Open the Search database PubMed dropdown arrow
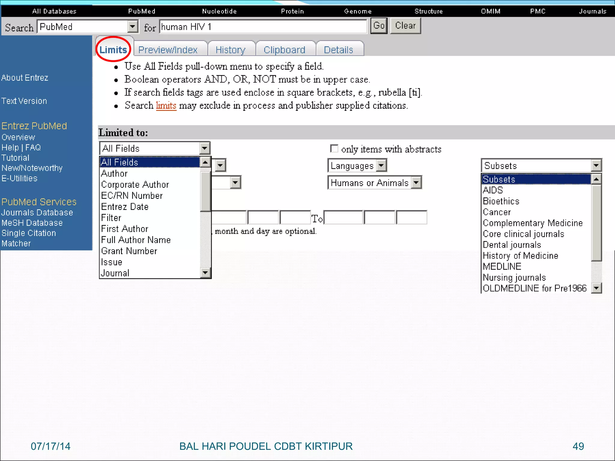Screen dimensions: 615x461 (x=132, y=27)
